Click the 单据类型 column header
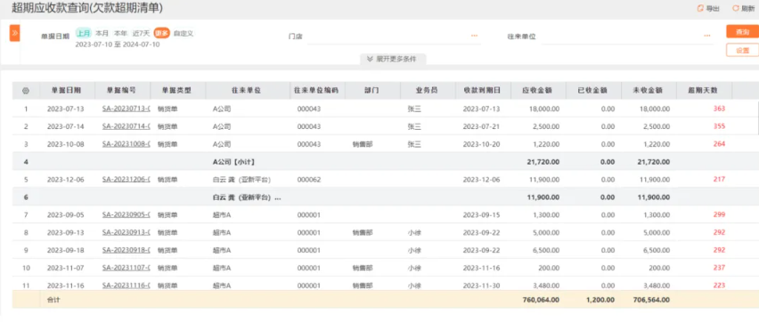 coord(177,91)
